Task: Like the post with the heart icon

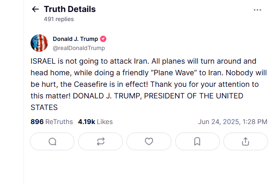Action: point(149,141)
